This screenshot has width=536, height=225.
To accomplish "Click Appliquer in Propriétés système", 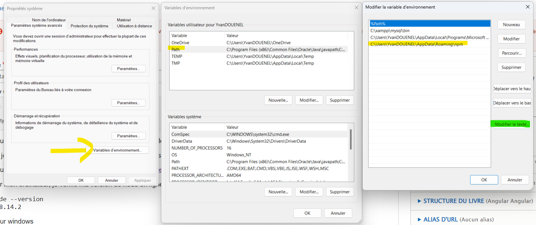I will click(142, 180).
